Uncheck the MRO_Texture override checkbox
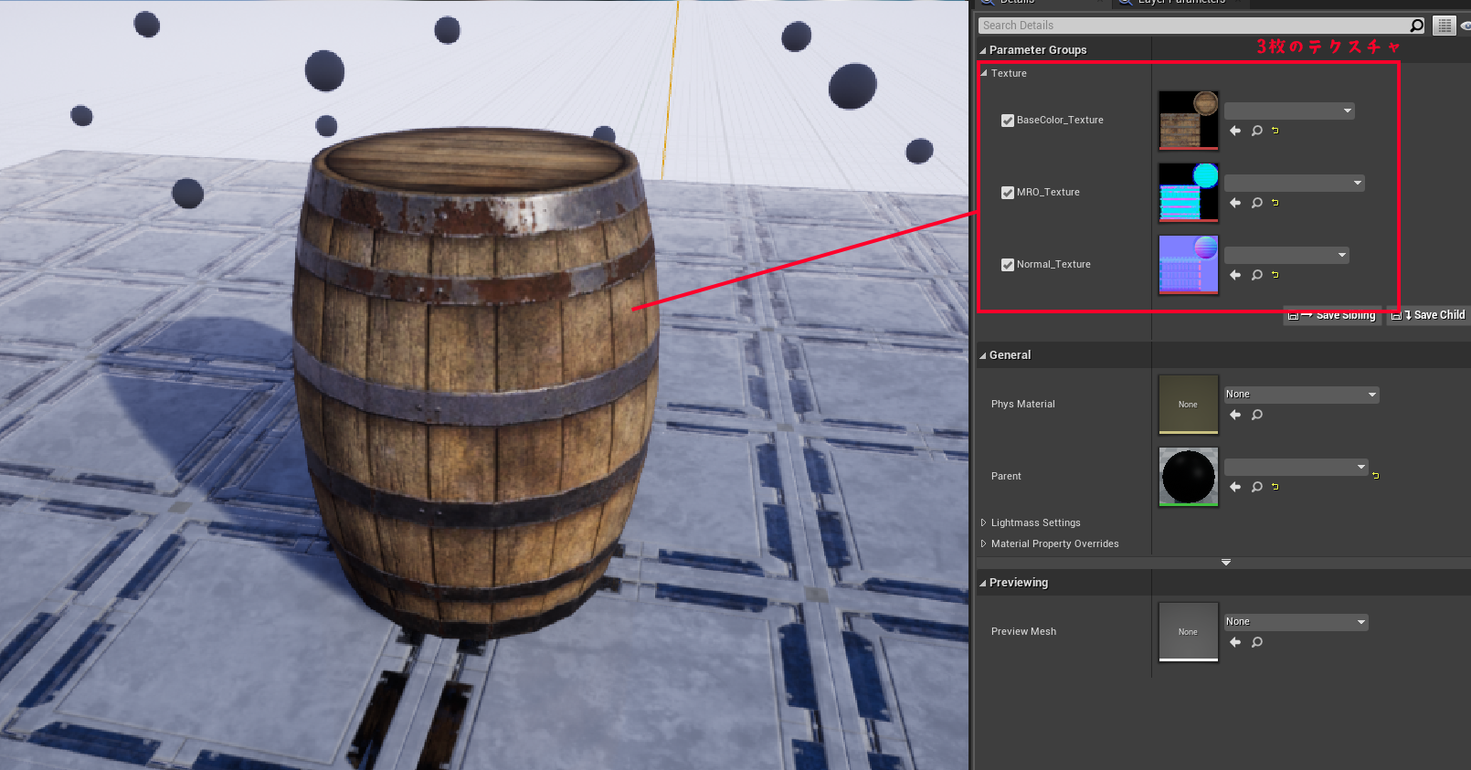This screenshot has height=770, width=1471. (1008, 193)
